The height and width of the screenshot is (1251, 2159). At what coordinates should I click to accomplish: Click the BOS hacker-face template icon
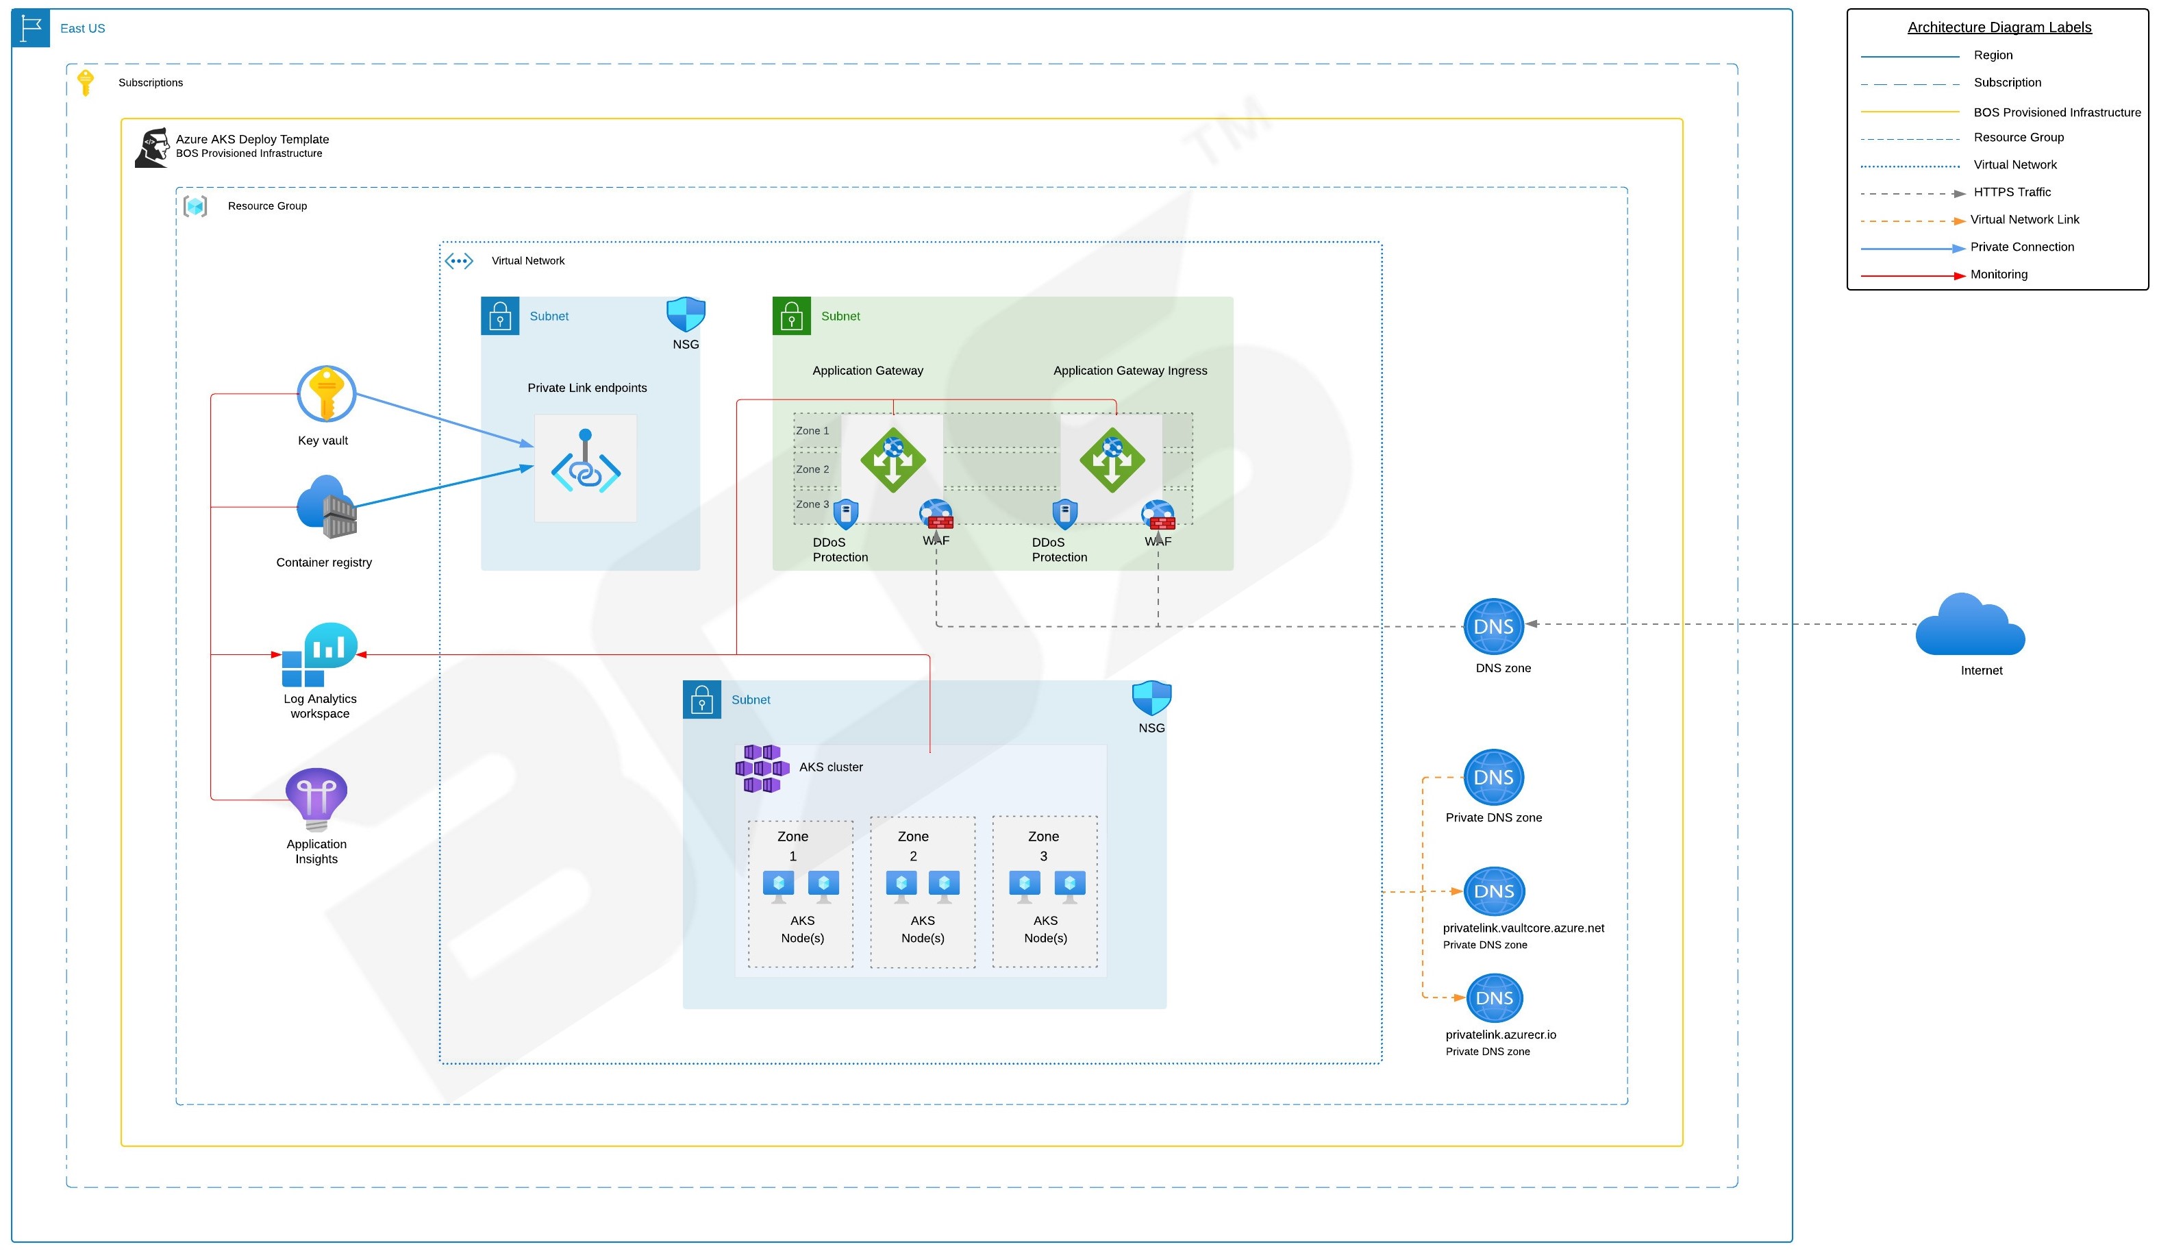pos(153,147)
